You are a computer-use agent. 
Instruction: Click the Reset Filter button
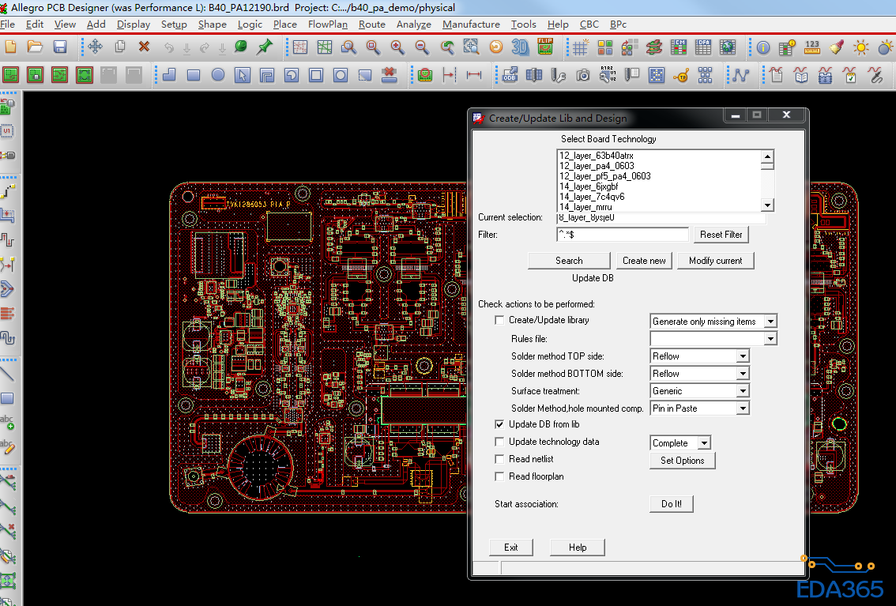pos(721,235)
